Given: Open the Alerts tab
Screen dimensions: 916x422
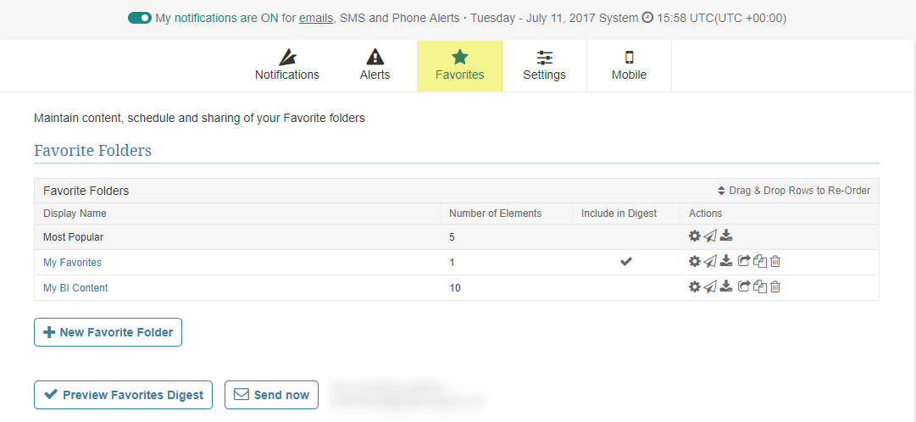Looking at the screenshot, I should 375,66.
